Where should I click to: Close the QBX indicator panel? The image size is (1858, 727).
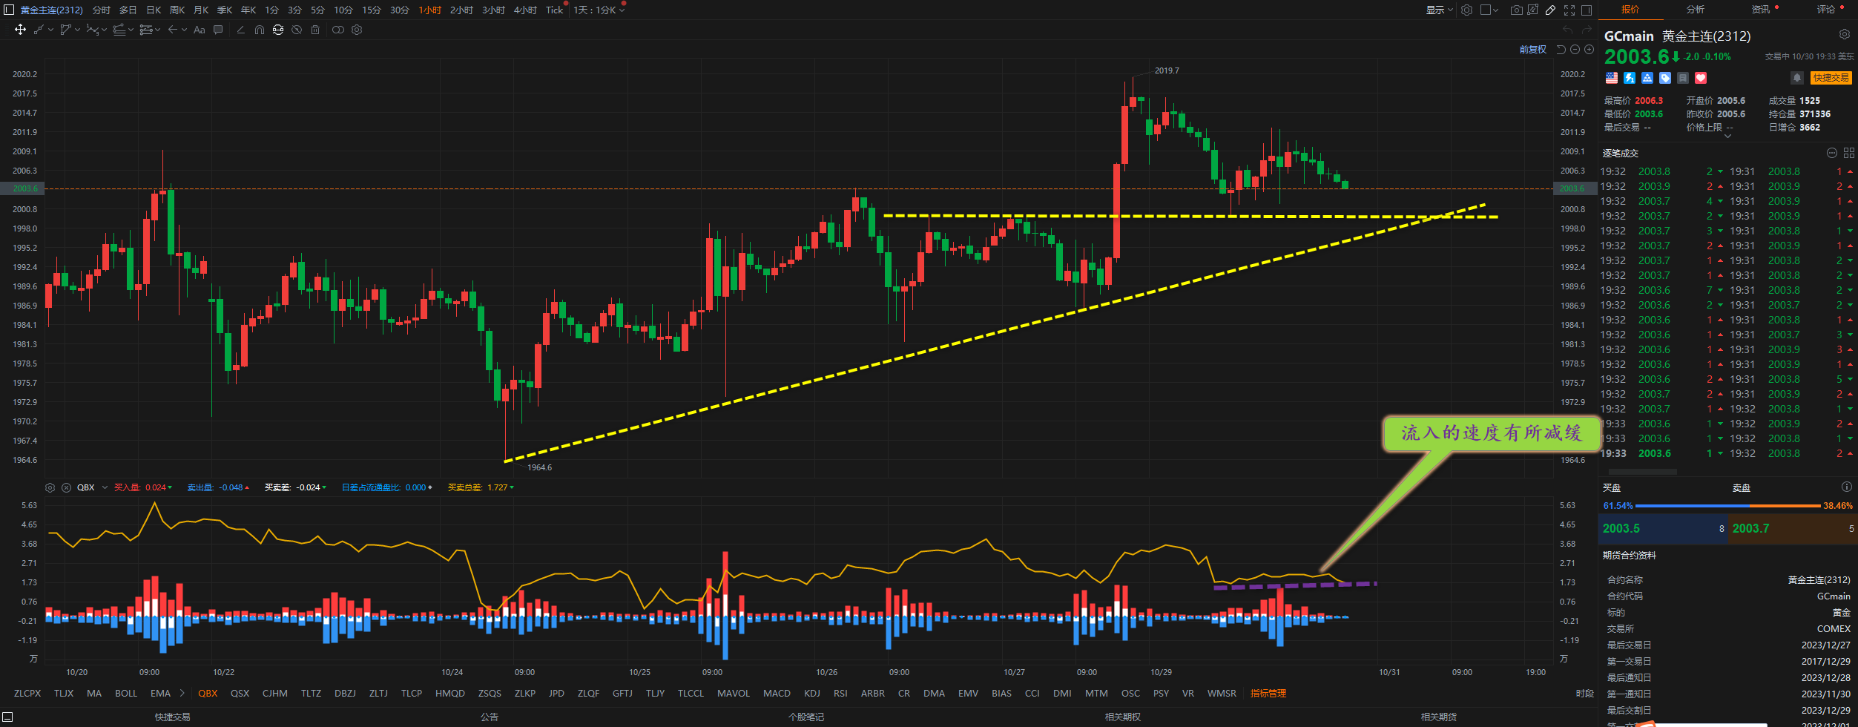tap(66, 487)
